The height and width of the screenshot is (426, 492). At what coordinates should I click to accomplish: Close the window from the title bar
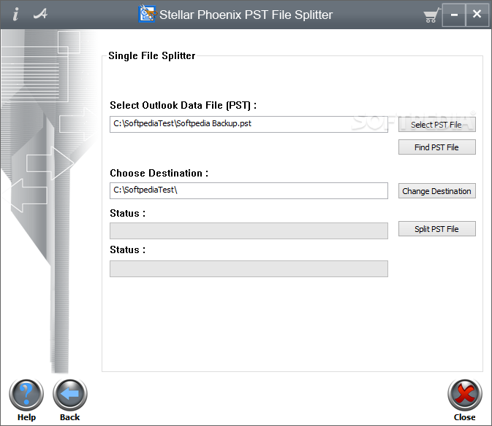click(x=477, y=15)
